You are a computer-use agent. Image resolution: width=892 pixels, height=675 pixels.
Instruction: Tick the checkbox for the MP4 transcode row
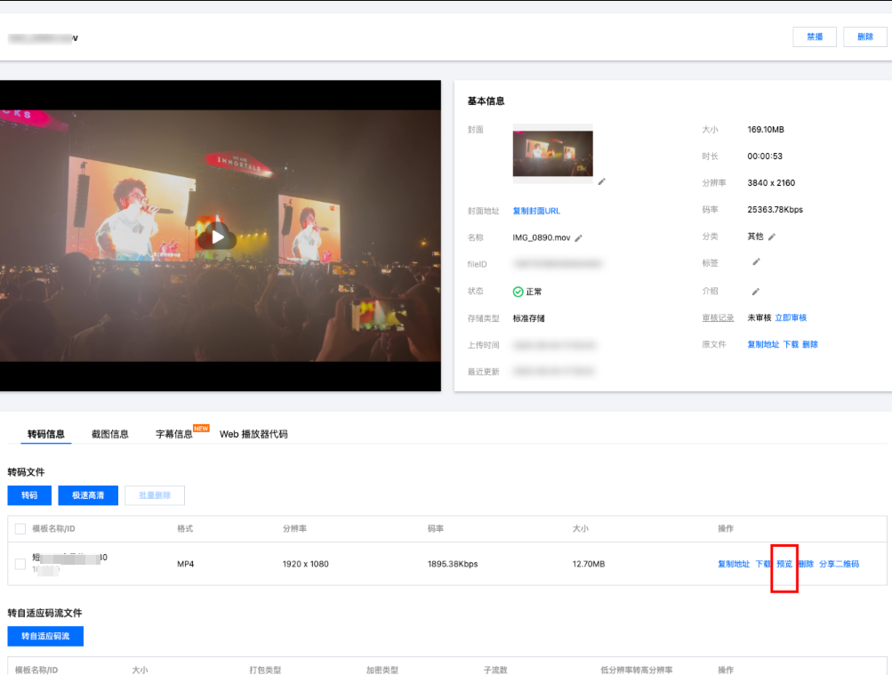(x=20, y=564)
